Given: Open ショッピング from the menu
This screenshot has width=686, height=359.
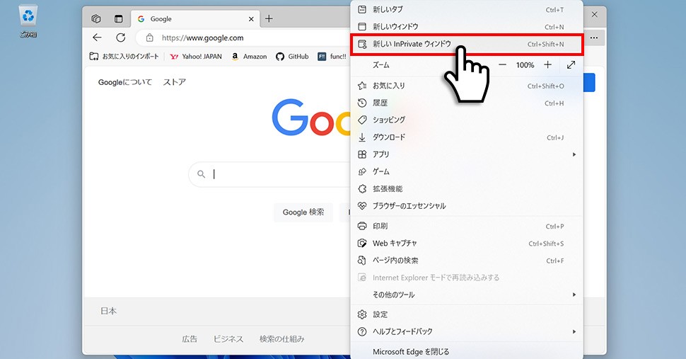Looking at the screenshot, I should click(467, 120).
